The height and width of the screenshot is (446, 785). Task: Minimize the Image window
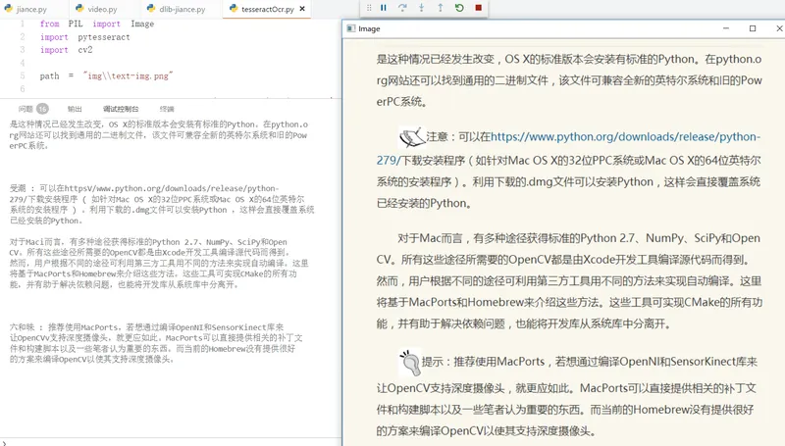(726, 28)
